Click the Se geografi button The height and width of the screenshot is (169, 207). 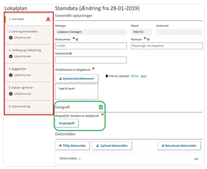67,123
